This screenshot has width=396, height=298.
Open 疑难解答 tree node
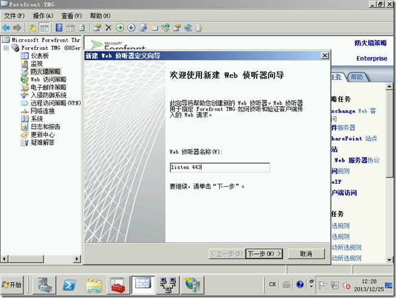point(42,143)
